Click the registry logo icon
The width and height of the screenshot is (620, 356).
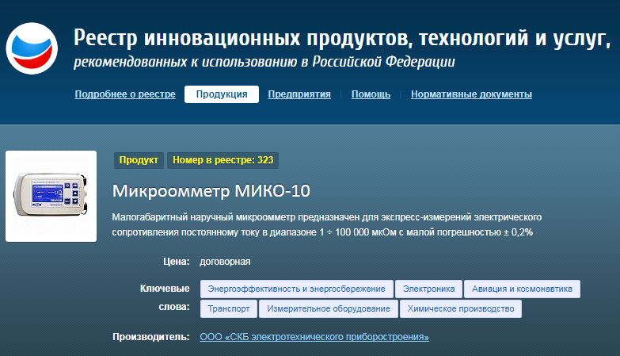coord(32,48)
